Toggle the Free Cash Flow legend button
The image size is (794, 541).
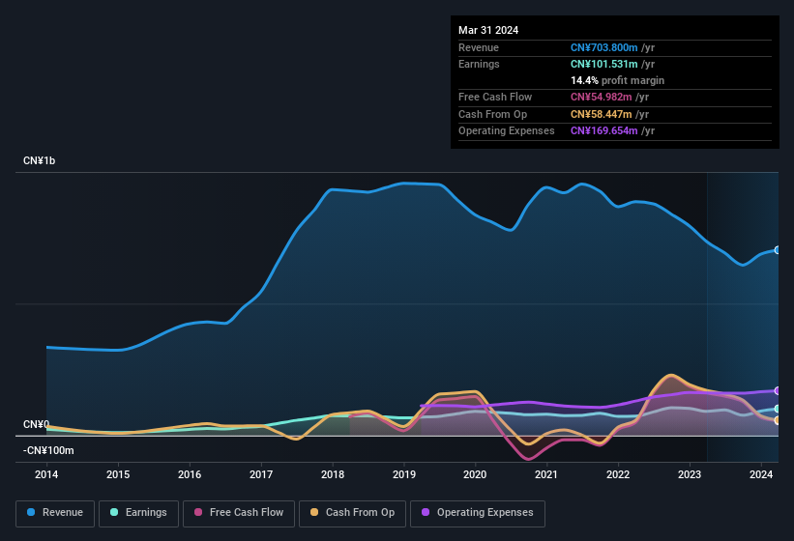pyautogui.click(x=239, y=513)
